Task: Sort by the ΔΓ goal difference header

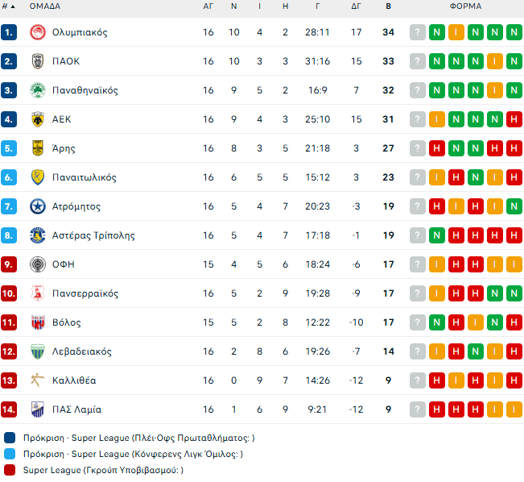Action: coord(357,6)
